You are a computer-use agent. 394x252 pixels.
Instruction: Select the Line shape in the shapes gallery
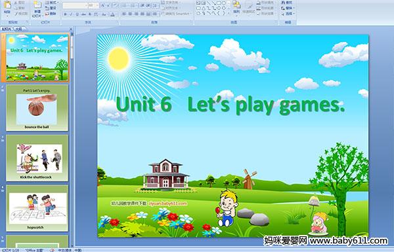point(209,3)
